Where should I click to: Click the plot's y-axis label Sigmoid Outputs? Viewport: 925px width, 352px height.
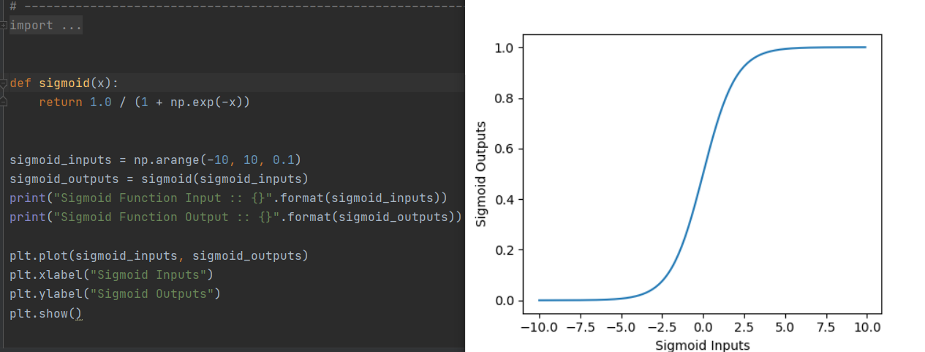pos(481,174)
